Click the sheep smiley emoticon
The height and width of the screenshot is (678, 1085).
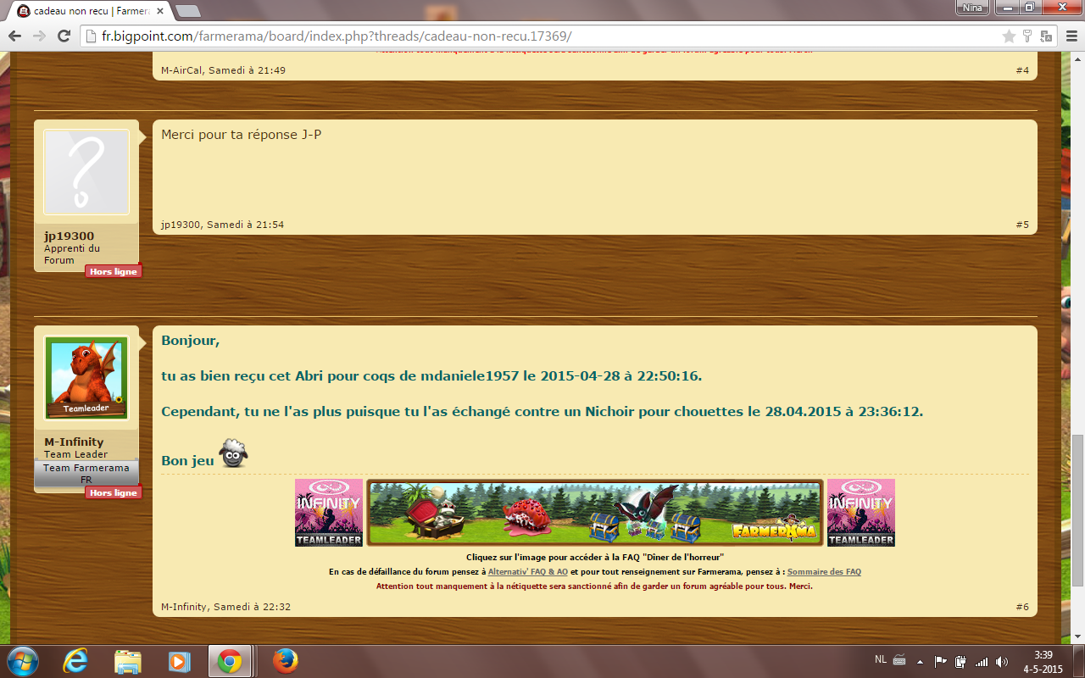(x=234, y=453)
